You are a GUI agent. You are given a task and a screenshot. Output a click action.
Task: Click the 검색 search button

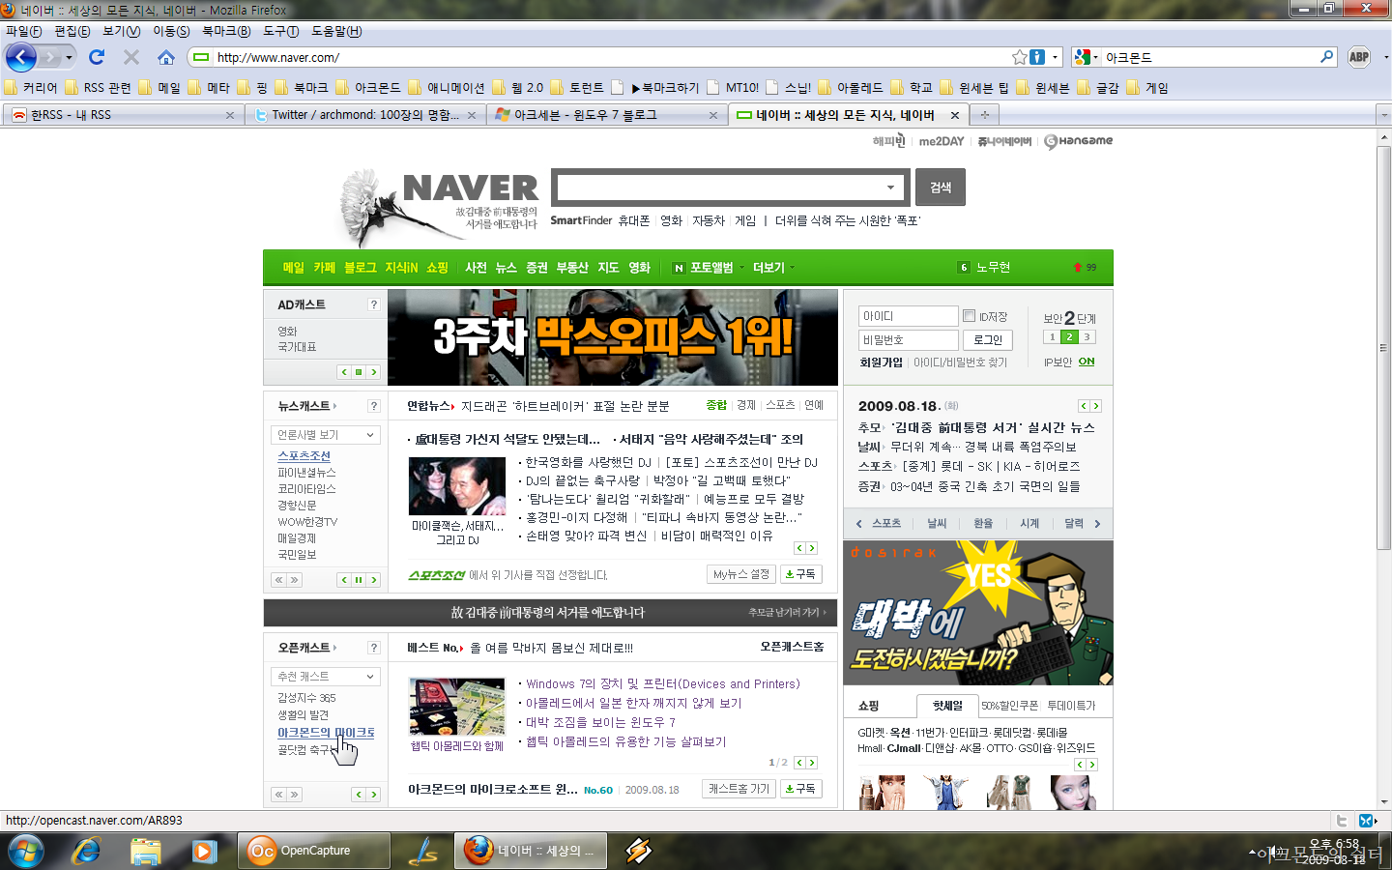coord(941,188)
